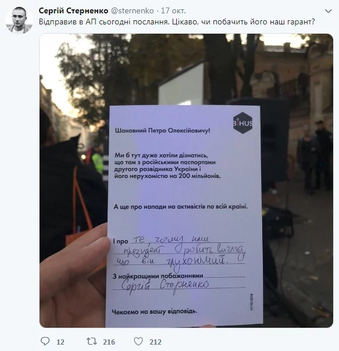Open the attached photo of the postcard
Screen dimensions: 339x351
coord(186,180)
